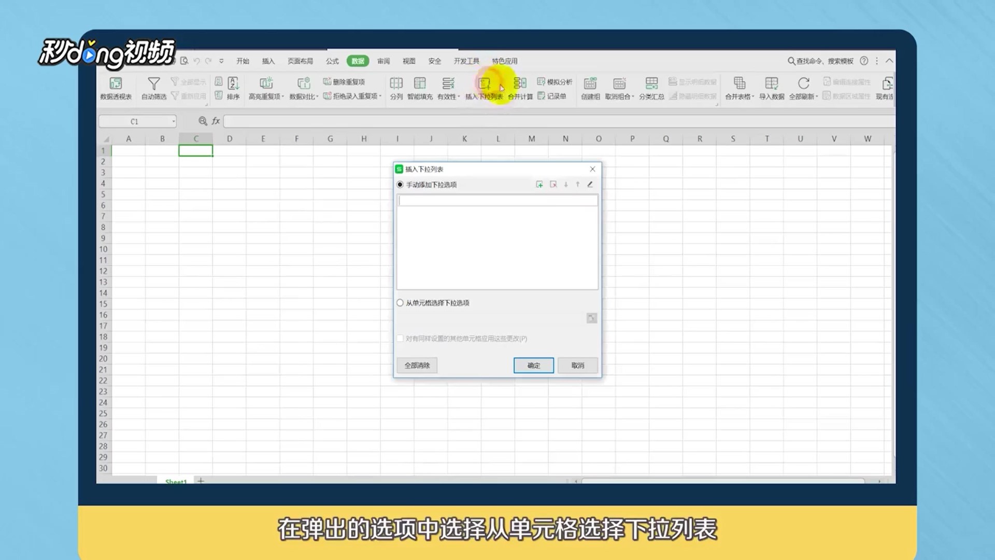The width and height of the screenshot is (995, 560).
Task: Click the 排序 sort icon
Action: [233, 83]
